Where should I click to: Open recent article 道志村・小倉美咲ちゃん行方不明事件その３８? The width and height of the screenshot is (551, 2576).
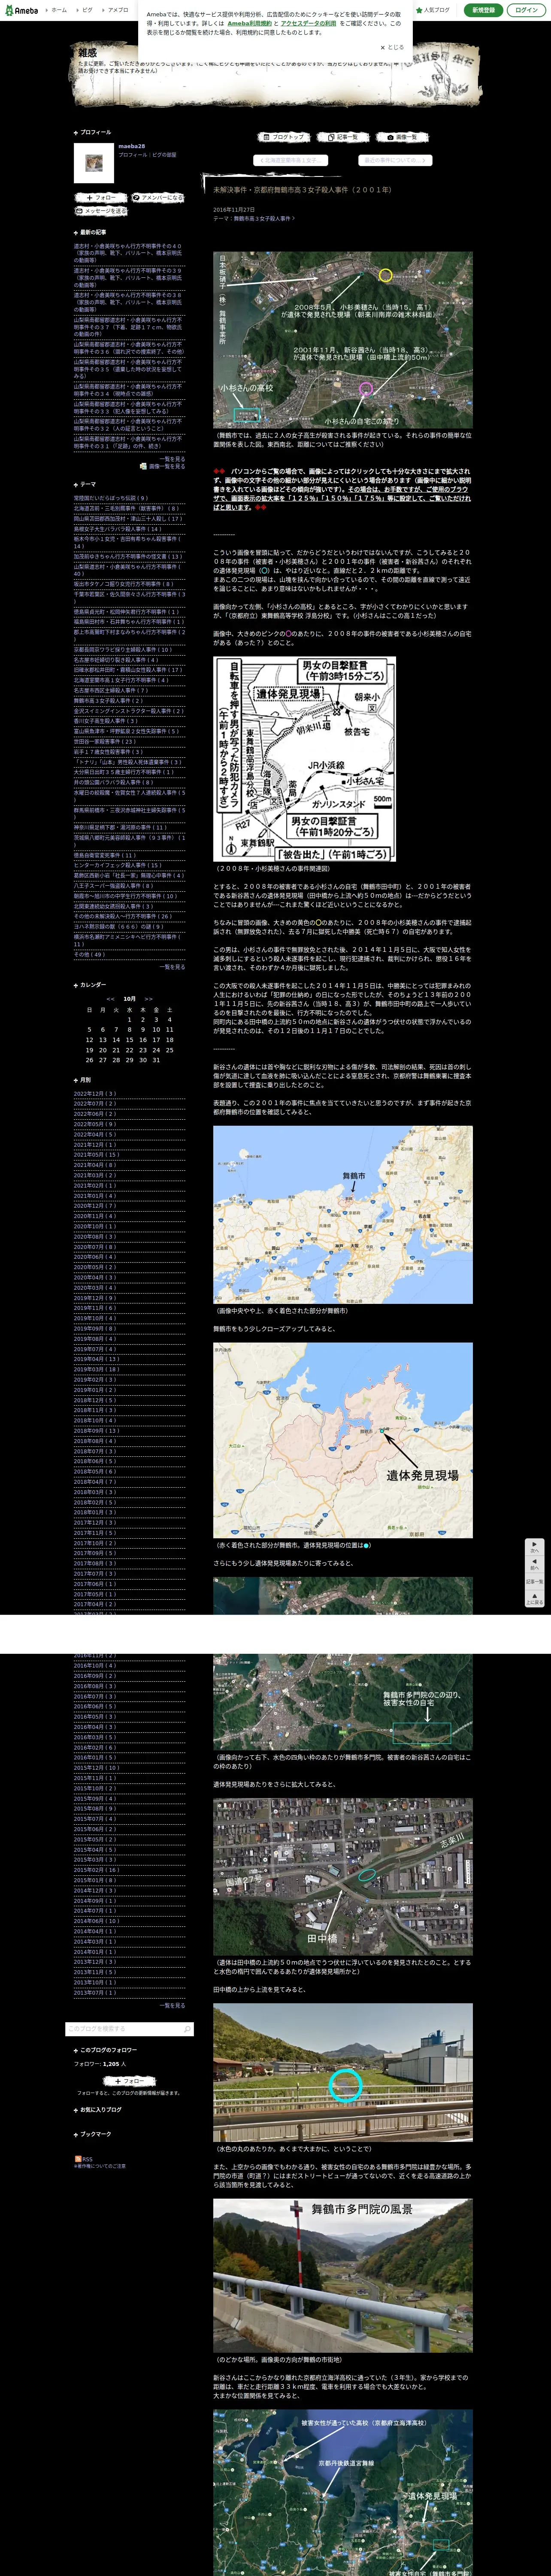tap(128, 302)
